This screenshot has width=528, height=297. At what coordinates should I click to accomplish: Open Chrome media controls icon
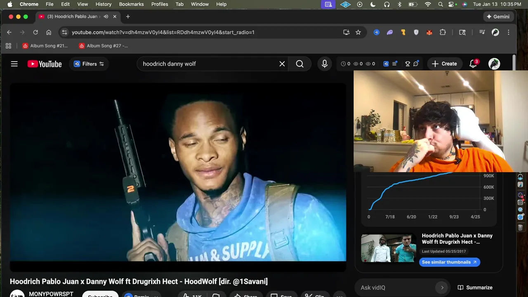pos(482,32)
